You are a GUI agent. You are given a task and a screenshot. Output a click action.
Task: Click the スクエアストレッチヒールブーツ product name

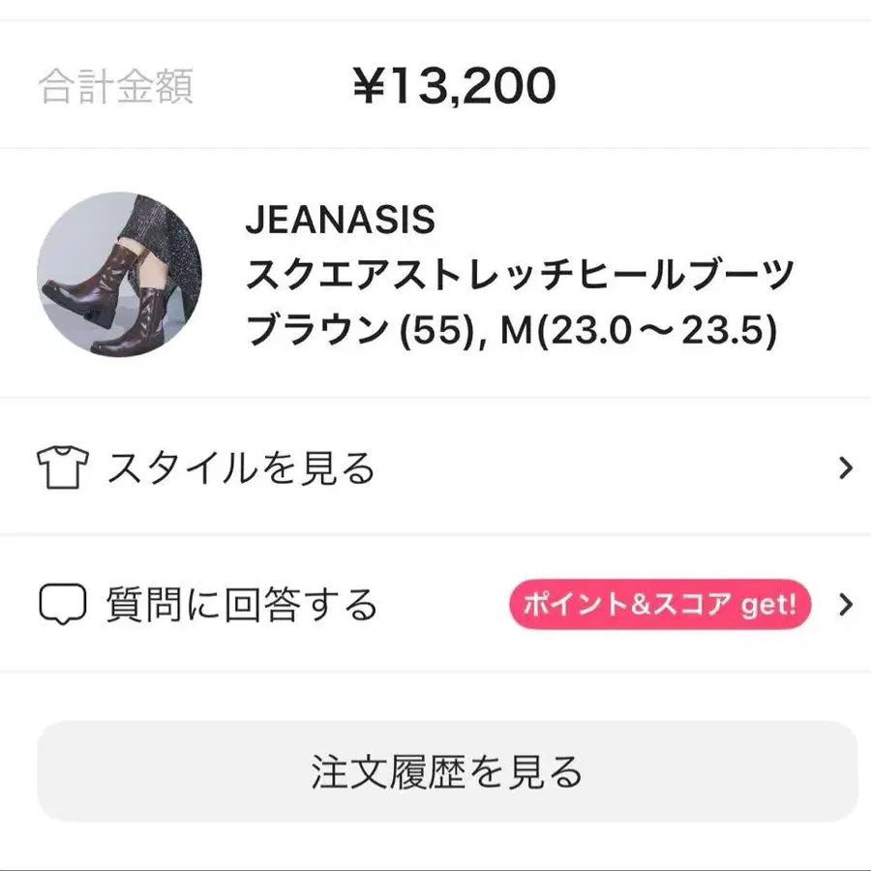coord(523,275)
